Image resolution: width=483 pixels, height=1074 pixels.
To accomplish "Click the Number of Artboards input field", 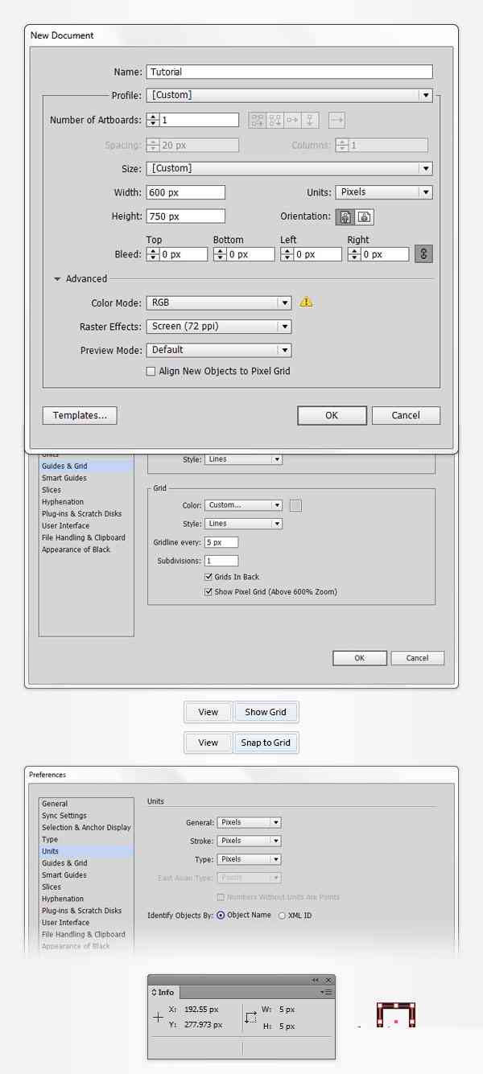I will pos(199,120).
